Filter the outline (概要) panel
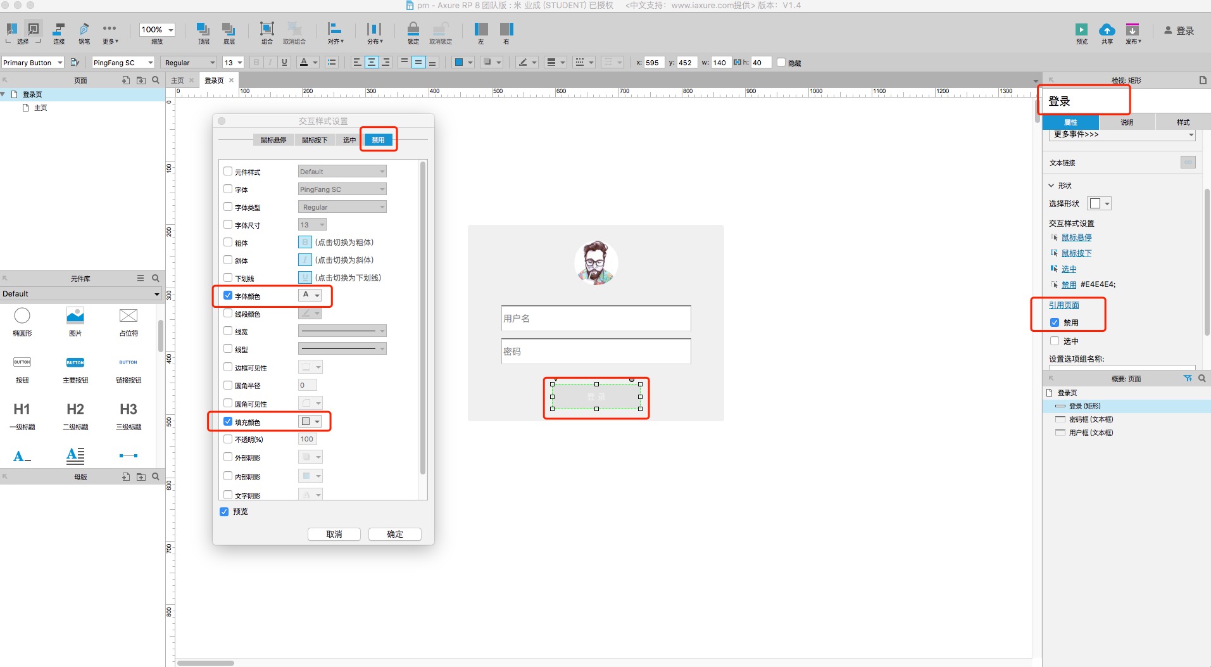1211x667 pixels. coord(1188,378)
